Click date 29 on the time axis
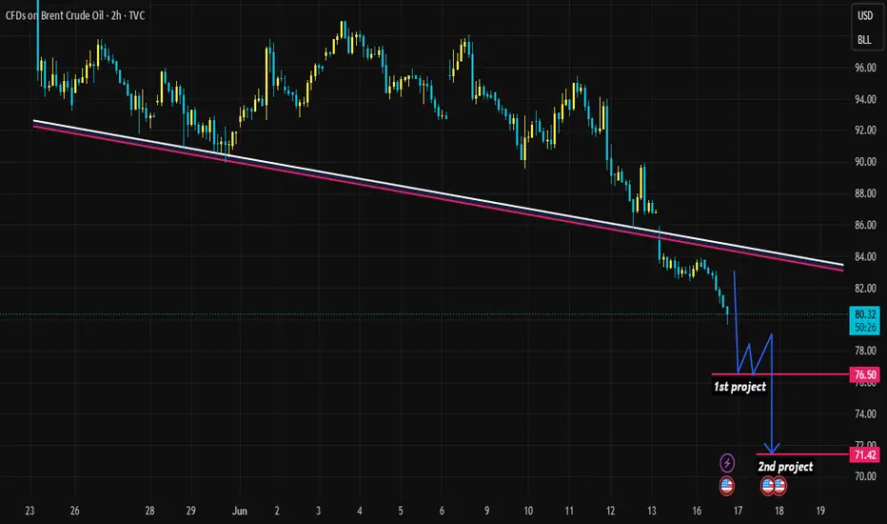Image resolution: width=887 pixels, height=524 pixels. click(191, 511)
